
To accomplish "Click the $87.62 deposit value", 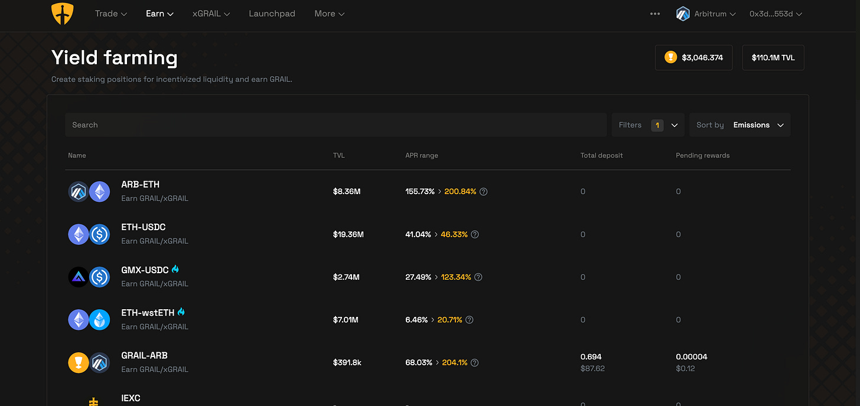I will coord(592,368).
